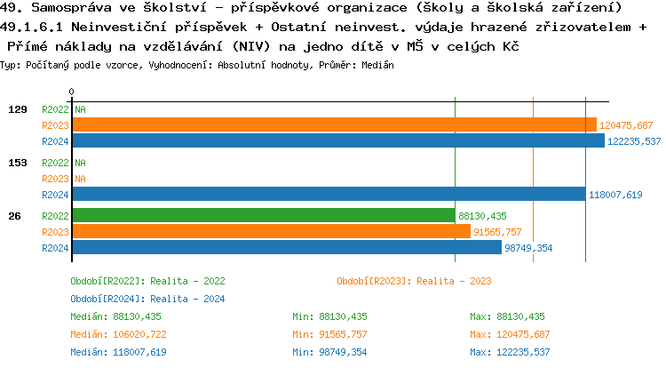Select the orange bar valued 91565,757
The image size is (666, 368).
click(x=271, y=231)
